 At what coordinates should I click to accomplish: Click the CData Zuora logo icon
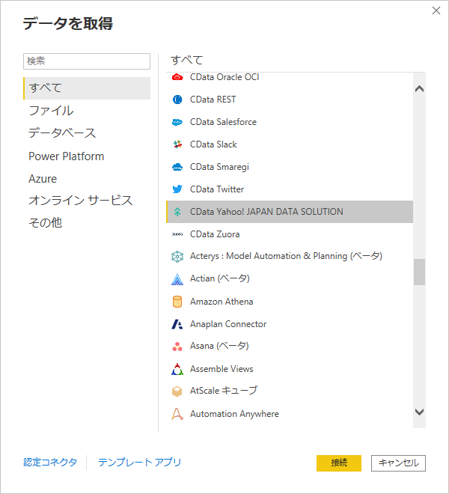click(x=177, y=234)
